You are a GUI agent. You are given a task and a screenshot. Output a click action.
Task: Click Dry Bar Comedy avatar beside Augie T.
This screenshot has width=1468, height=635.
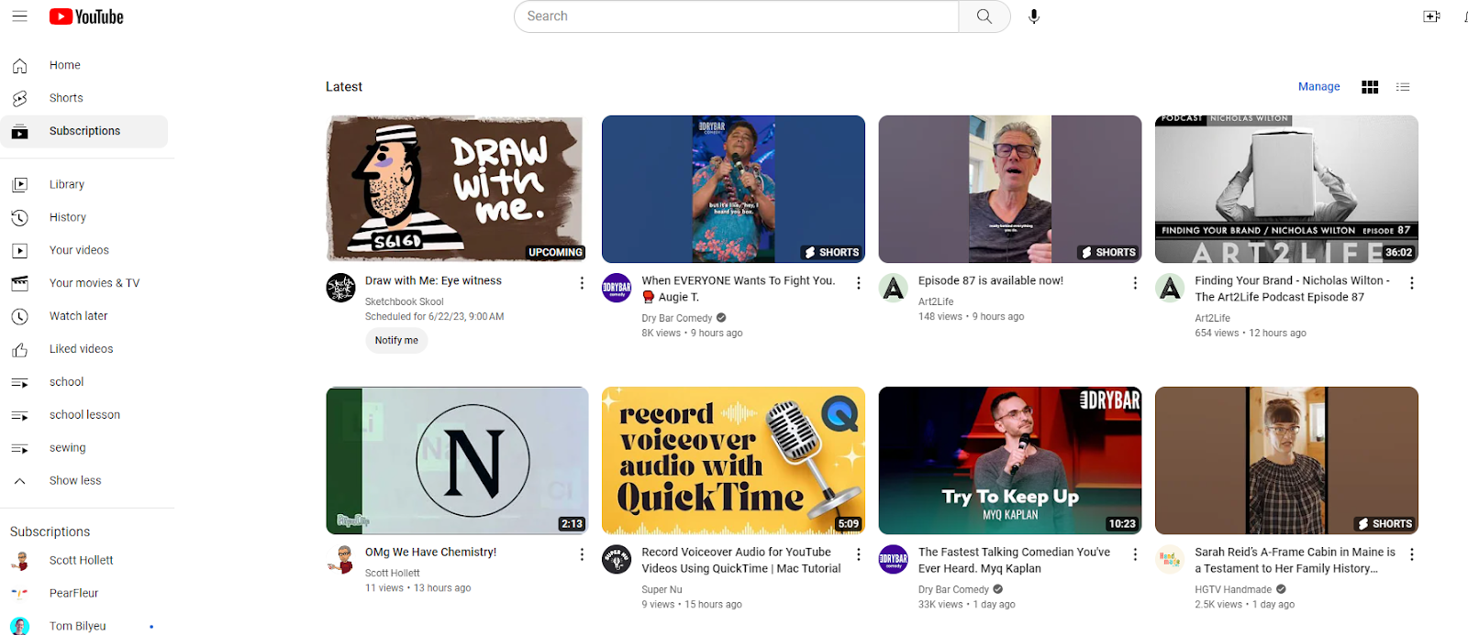(617, 288)
